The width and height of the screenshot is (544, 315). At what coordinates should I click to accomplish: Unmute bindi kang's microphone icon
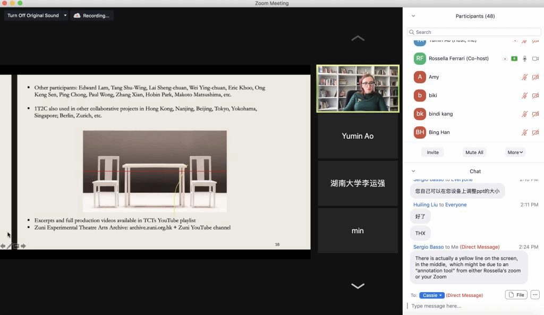pyautogui.click(x=524, y=114)
